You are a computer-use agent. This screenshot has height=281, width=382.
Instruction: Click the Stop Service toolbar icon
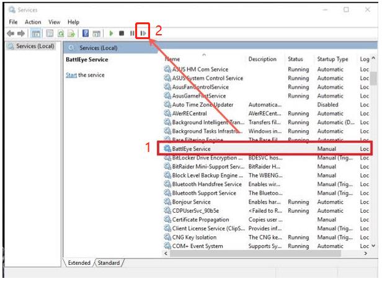(122, 33)
